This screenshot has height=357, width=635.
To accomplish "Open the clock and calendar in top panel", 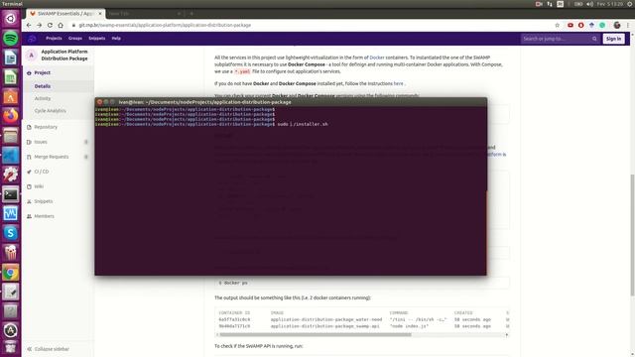I will click(x=609, y=4).
